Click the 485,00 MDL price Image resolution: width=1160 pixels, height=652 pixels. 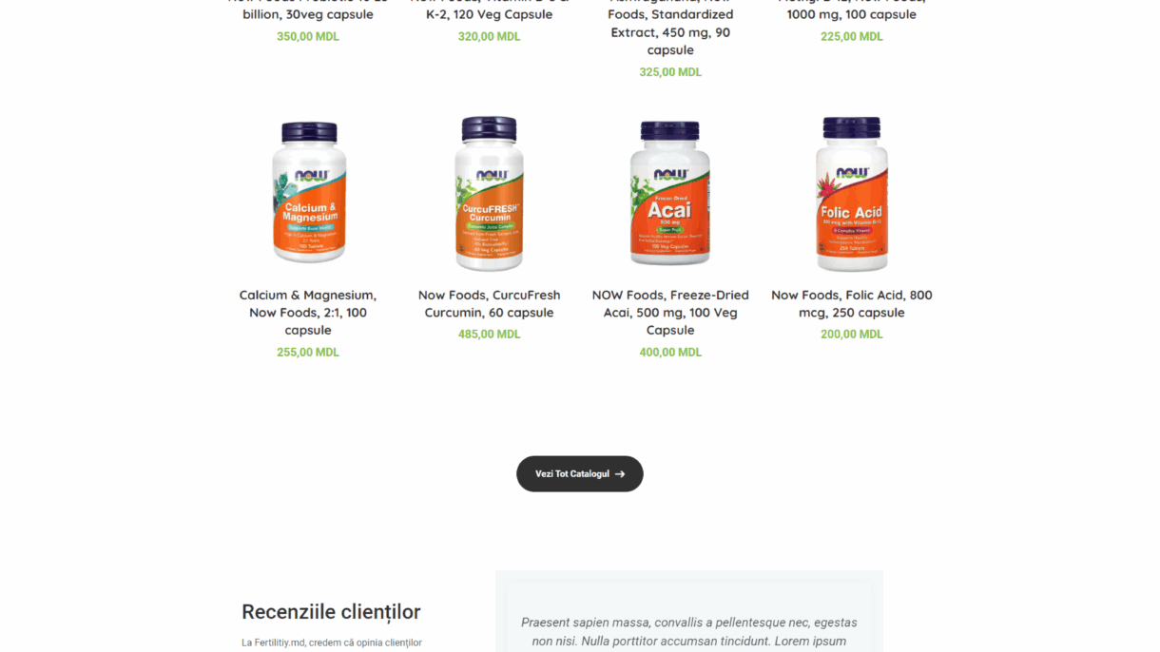[490, 335]
